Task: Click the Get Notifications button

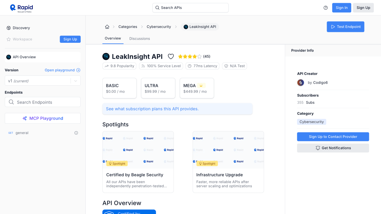Action: click(x=333, y=148)
